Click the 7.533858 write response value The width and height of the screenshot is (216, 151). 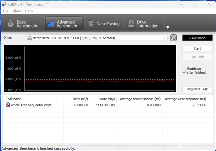(x=199, y=105)
